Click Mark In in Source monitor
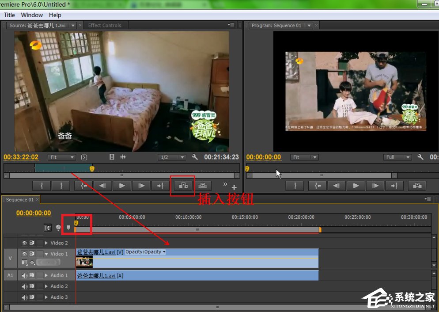 (42, 186)
